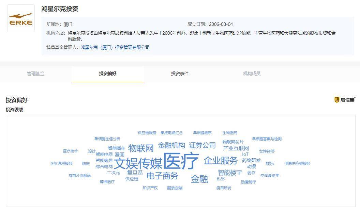360x210 pixels.
Task: Click the 鸿星尔克投资 page title
Action: tap(60, 9)
